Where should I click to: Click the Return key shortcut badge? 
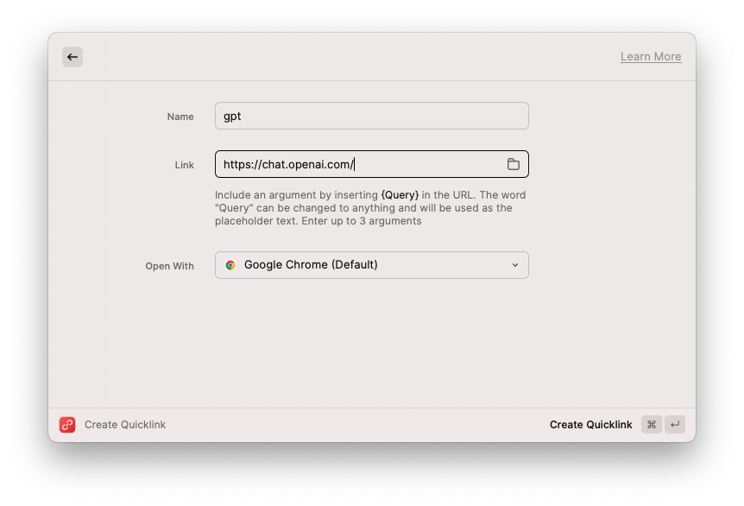[675, 424]
